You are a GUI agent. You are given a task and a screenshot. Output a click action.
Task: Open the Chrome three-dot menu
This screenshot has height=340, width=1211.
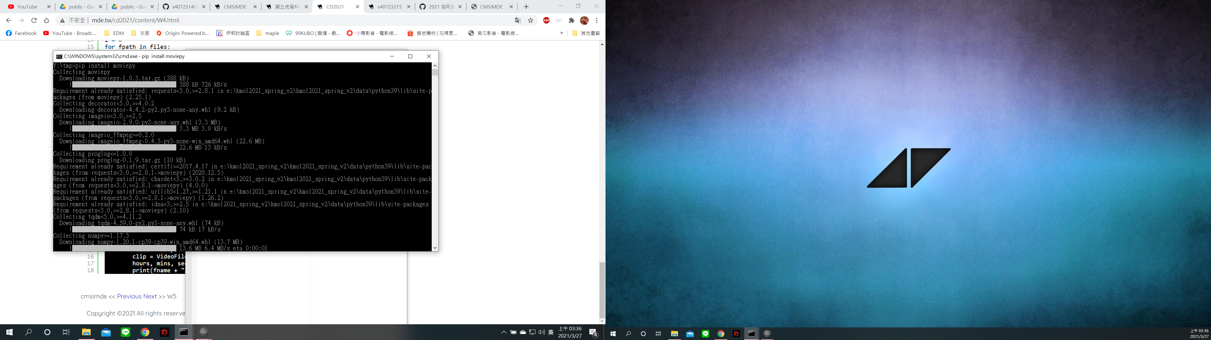click(x=597, y=20)
